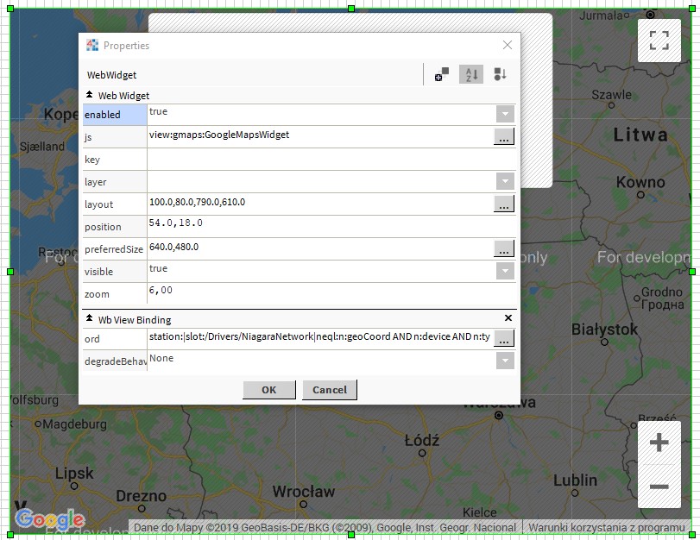Remove the Wb View Binding section
700x540 pixels.
coord(508,319)
